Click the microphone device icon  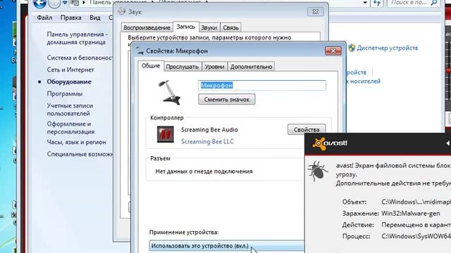click(x=169, y=92)
